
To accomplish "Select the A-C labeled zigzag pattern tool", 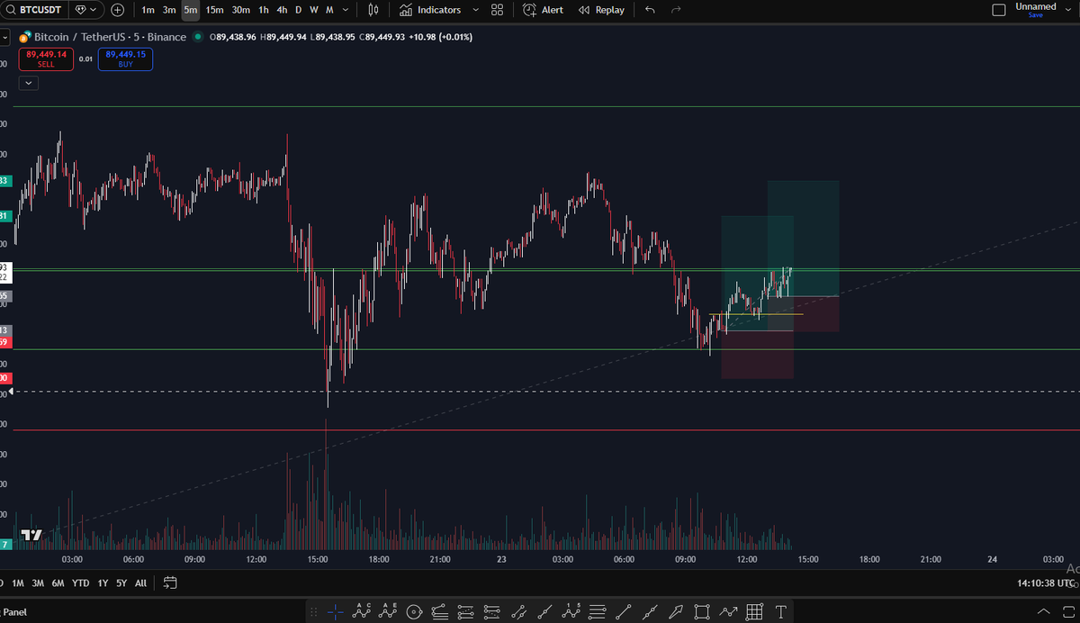I will click(363, 611).
